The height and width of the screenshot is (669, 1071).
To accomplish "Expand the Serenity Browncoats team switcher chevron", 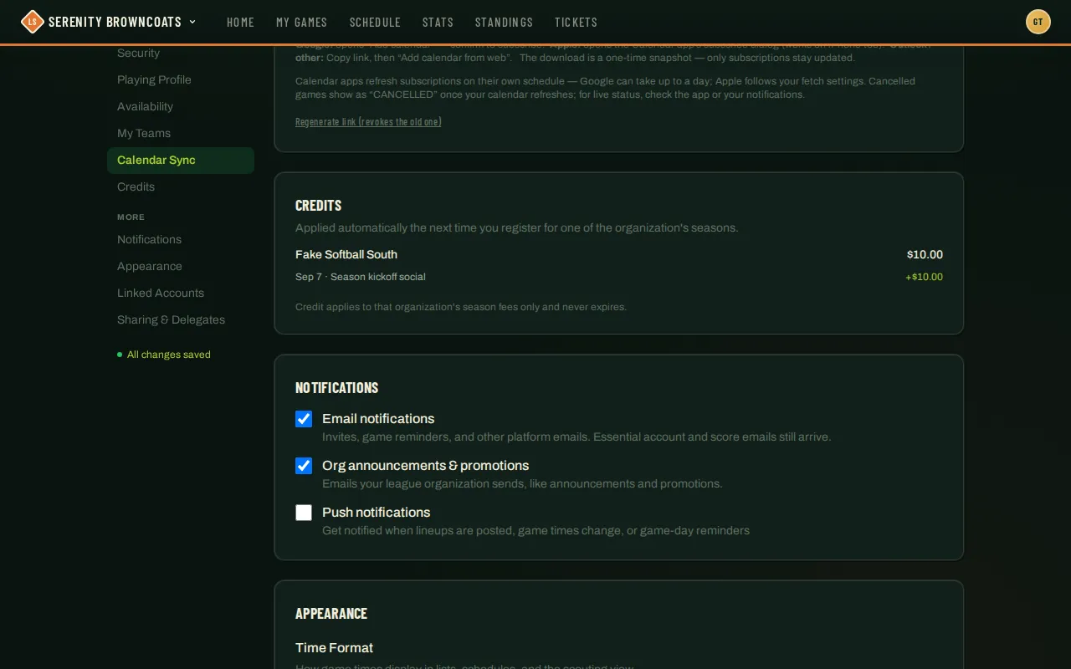I will point(192,22).
